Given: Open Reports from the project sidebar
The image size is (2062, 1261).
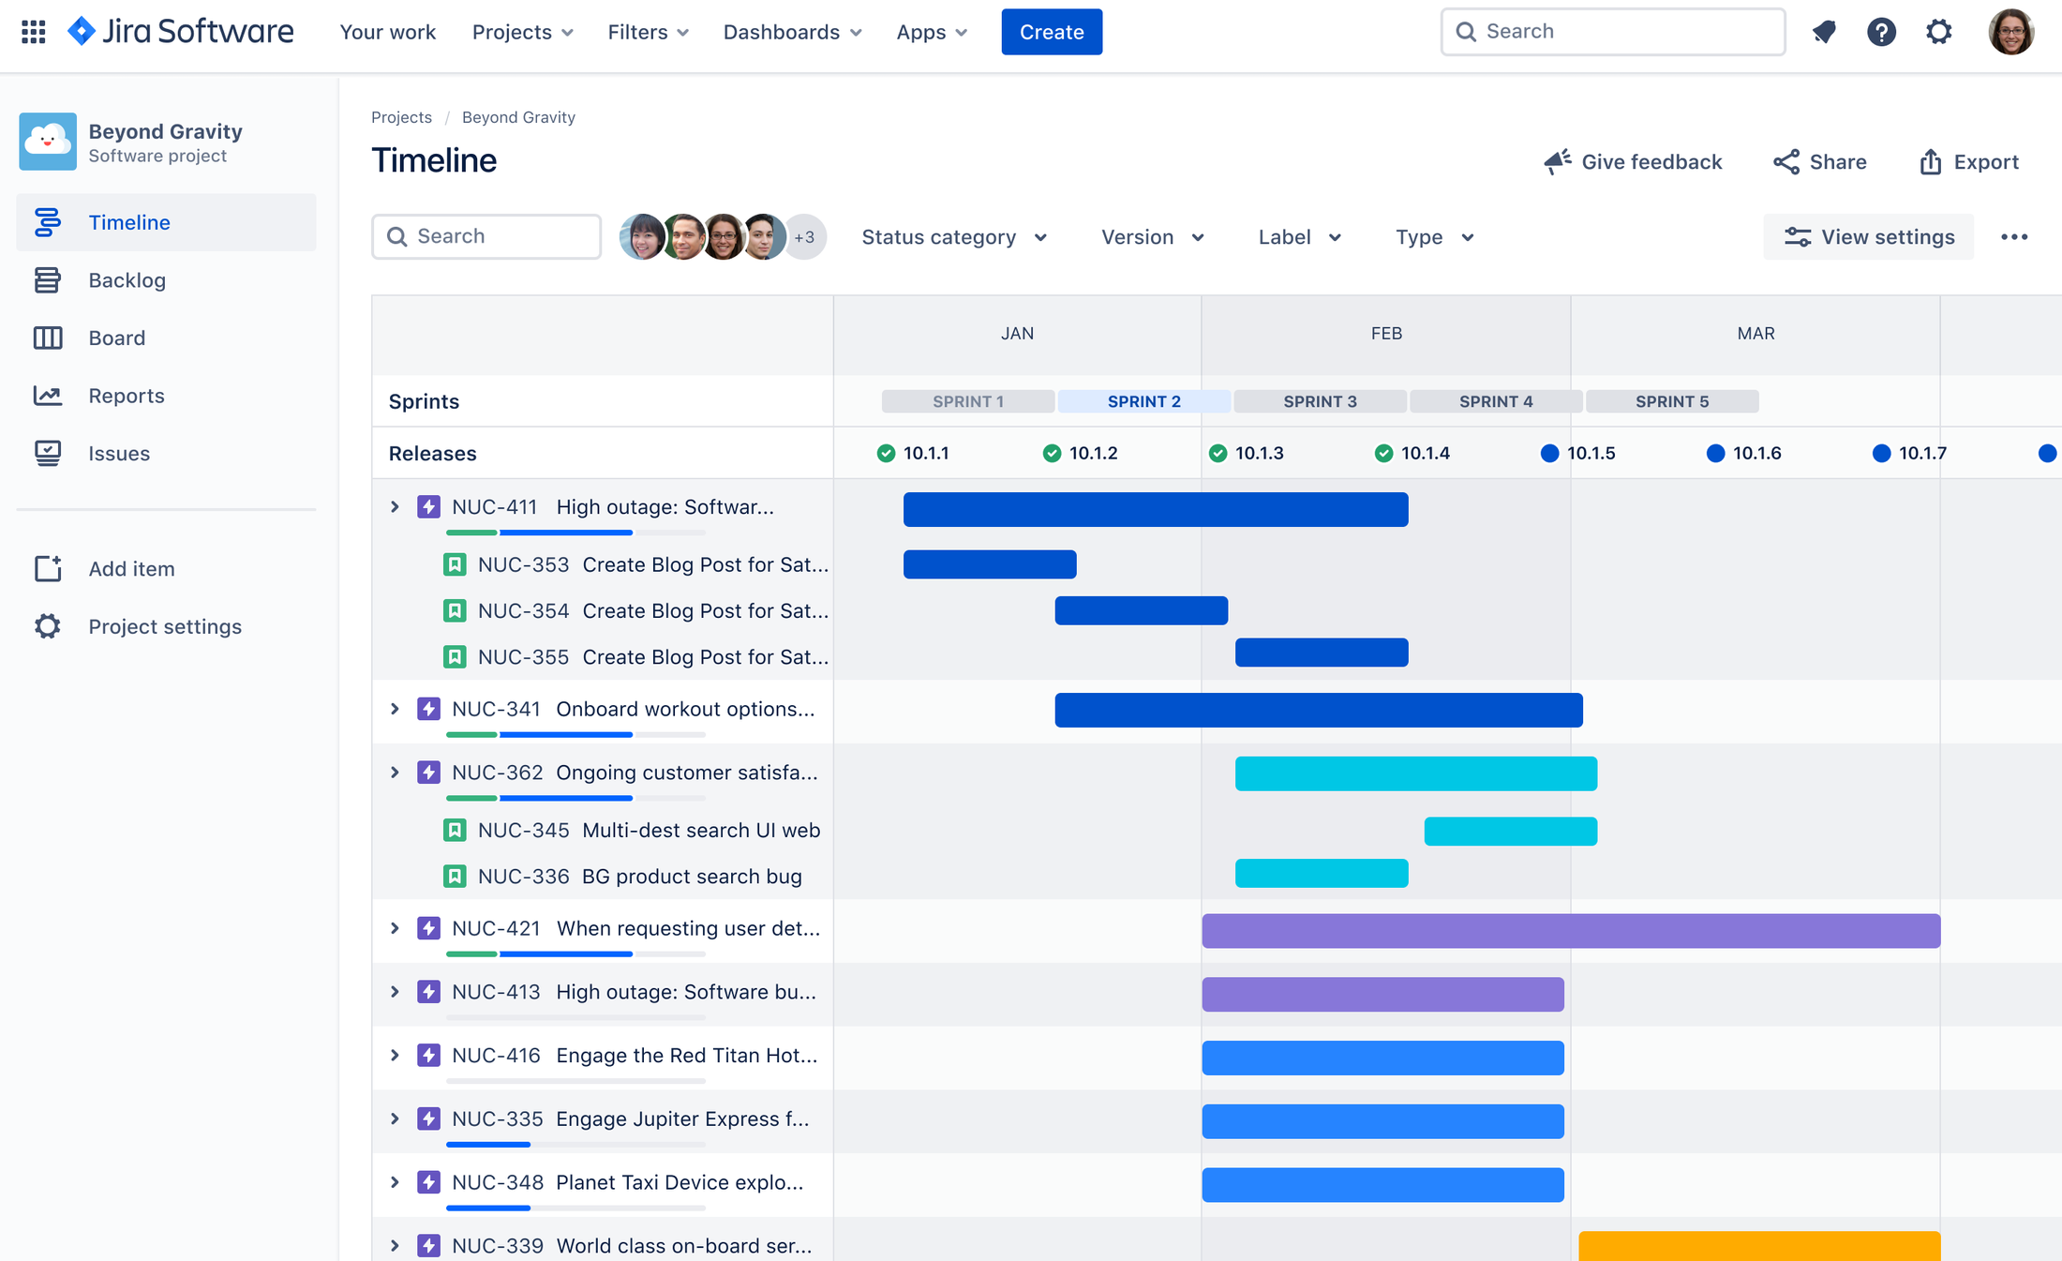Looking at the screenshot, I should click(48, 395).
